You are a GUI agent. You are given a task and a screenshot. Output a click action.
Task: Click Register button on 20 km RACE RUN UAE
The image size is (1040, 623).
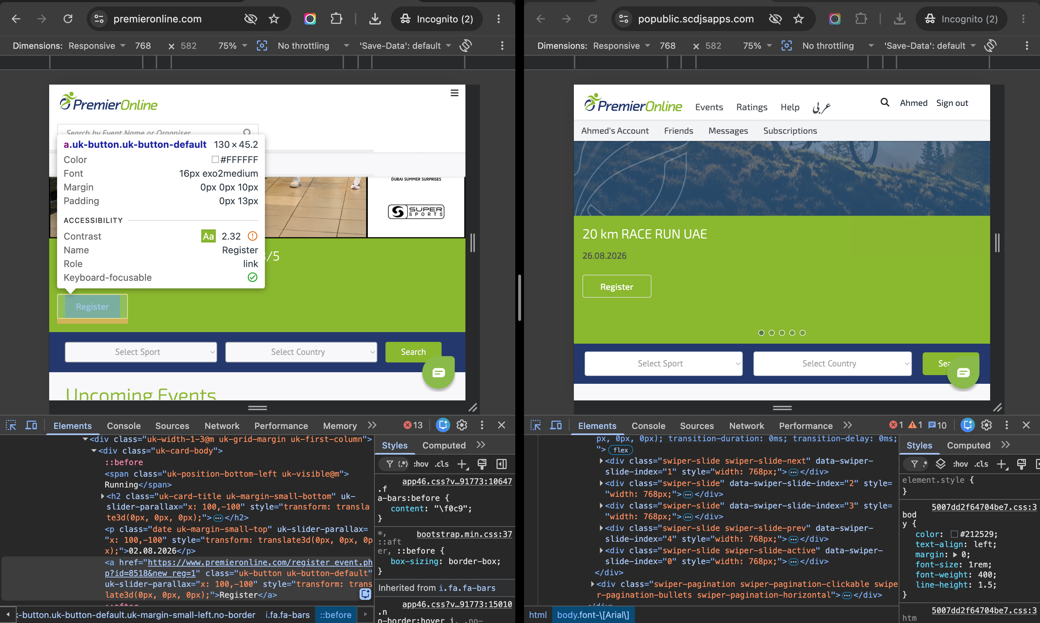[616, 287]
